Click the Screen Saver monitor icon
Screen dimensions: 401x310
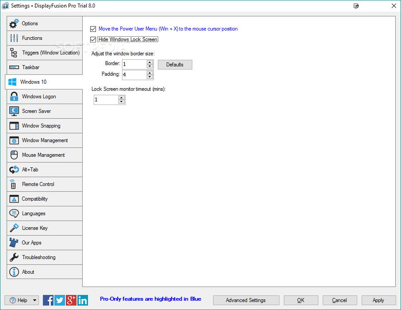pos(14,111)
